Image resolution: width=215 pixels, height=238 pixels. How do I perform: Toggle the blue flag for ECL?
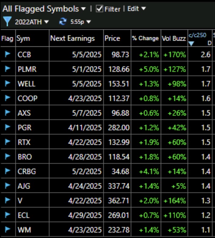[x=8, y=215]
